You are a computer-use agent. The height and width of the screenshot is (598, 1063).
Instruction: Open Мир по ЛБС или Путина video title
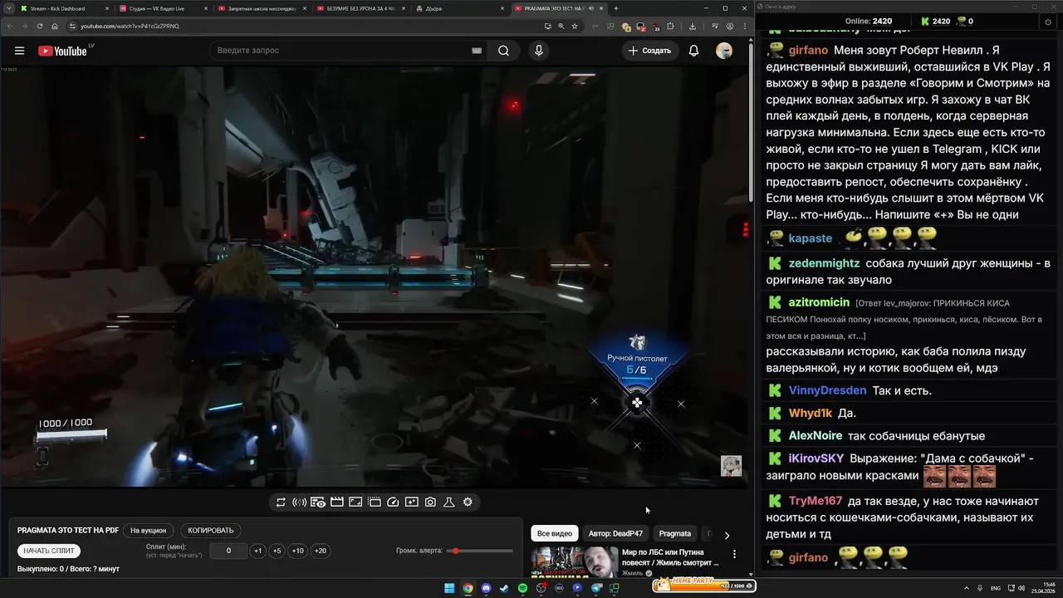pos(671,557)
